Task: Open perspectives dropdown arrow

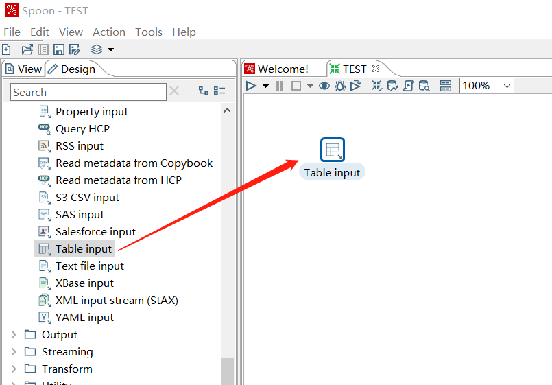Action: click(x=110, y=49)
